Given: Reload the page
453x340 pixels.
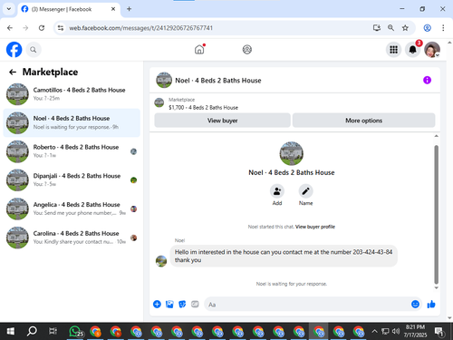Looking at the screenshot, I should tap(42, 28).
